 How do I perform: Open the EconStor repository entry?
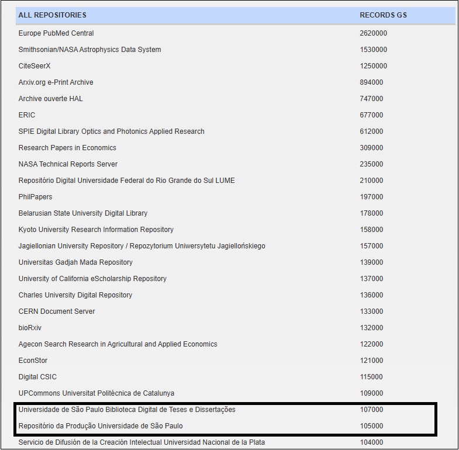(x=33, y=361)
